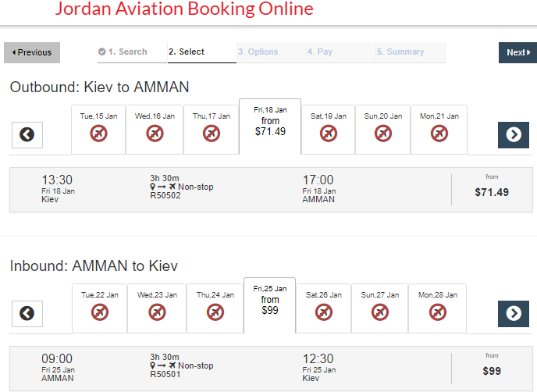
Task: Click inbound previous dates arrow icon
Action: 27,313
